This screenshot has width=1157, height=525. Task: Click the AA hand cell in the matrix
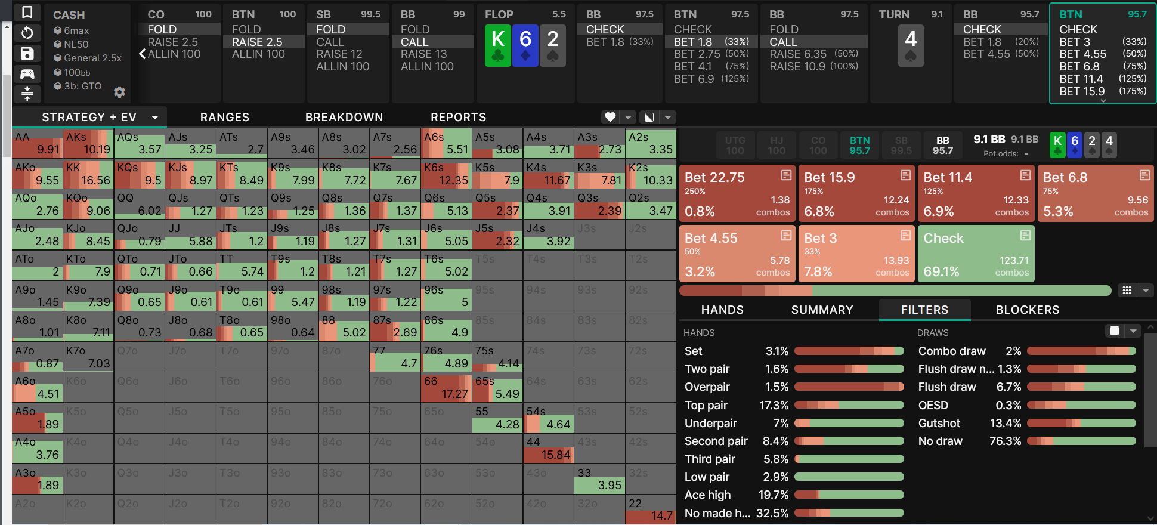click(37, 143)
